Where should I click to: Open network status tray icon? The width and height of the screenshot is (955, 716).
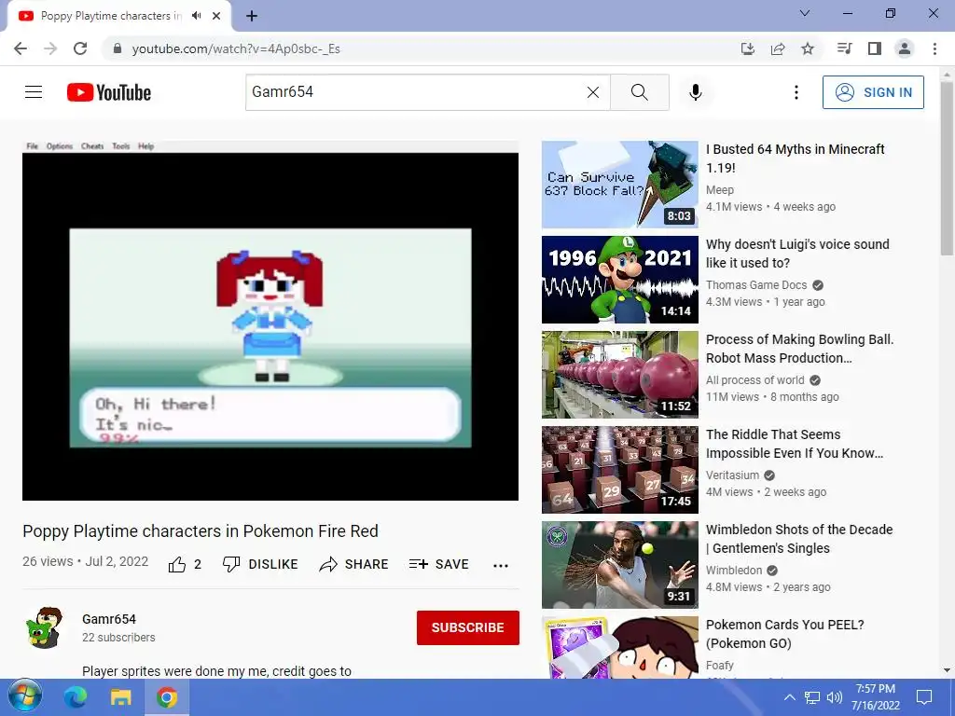click(812, 697)
